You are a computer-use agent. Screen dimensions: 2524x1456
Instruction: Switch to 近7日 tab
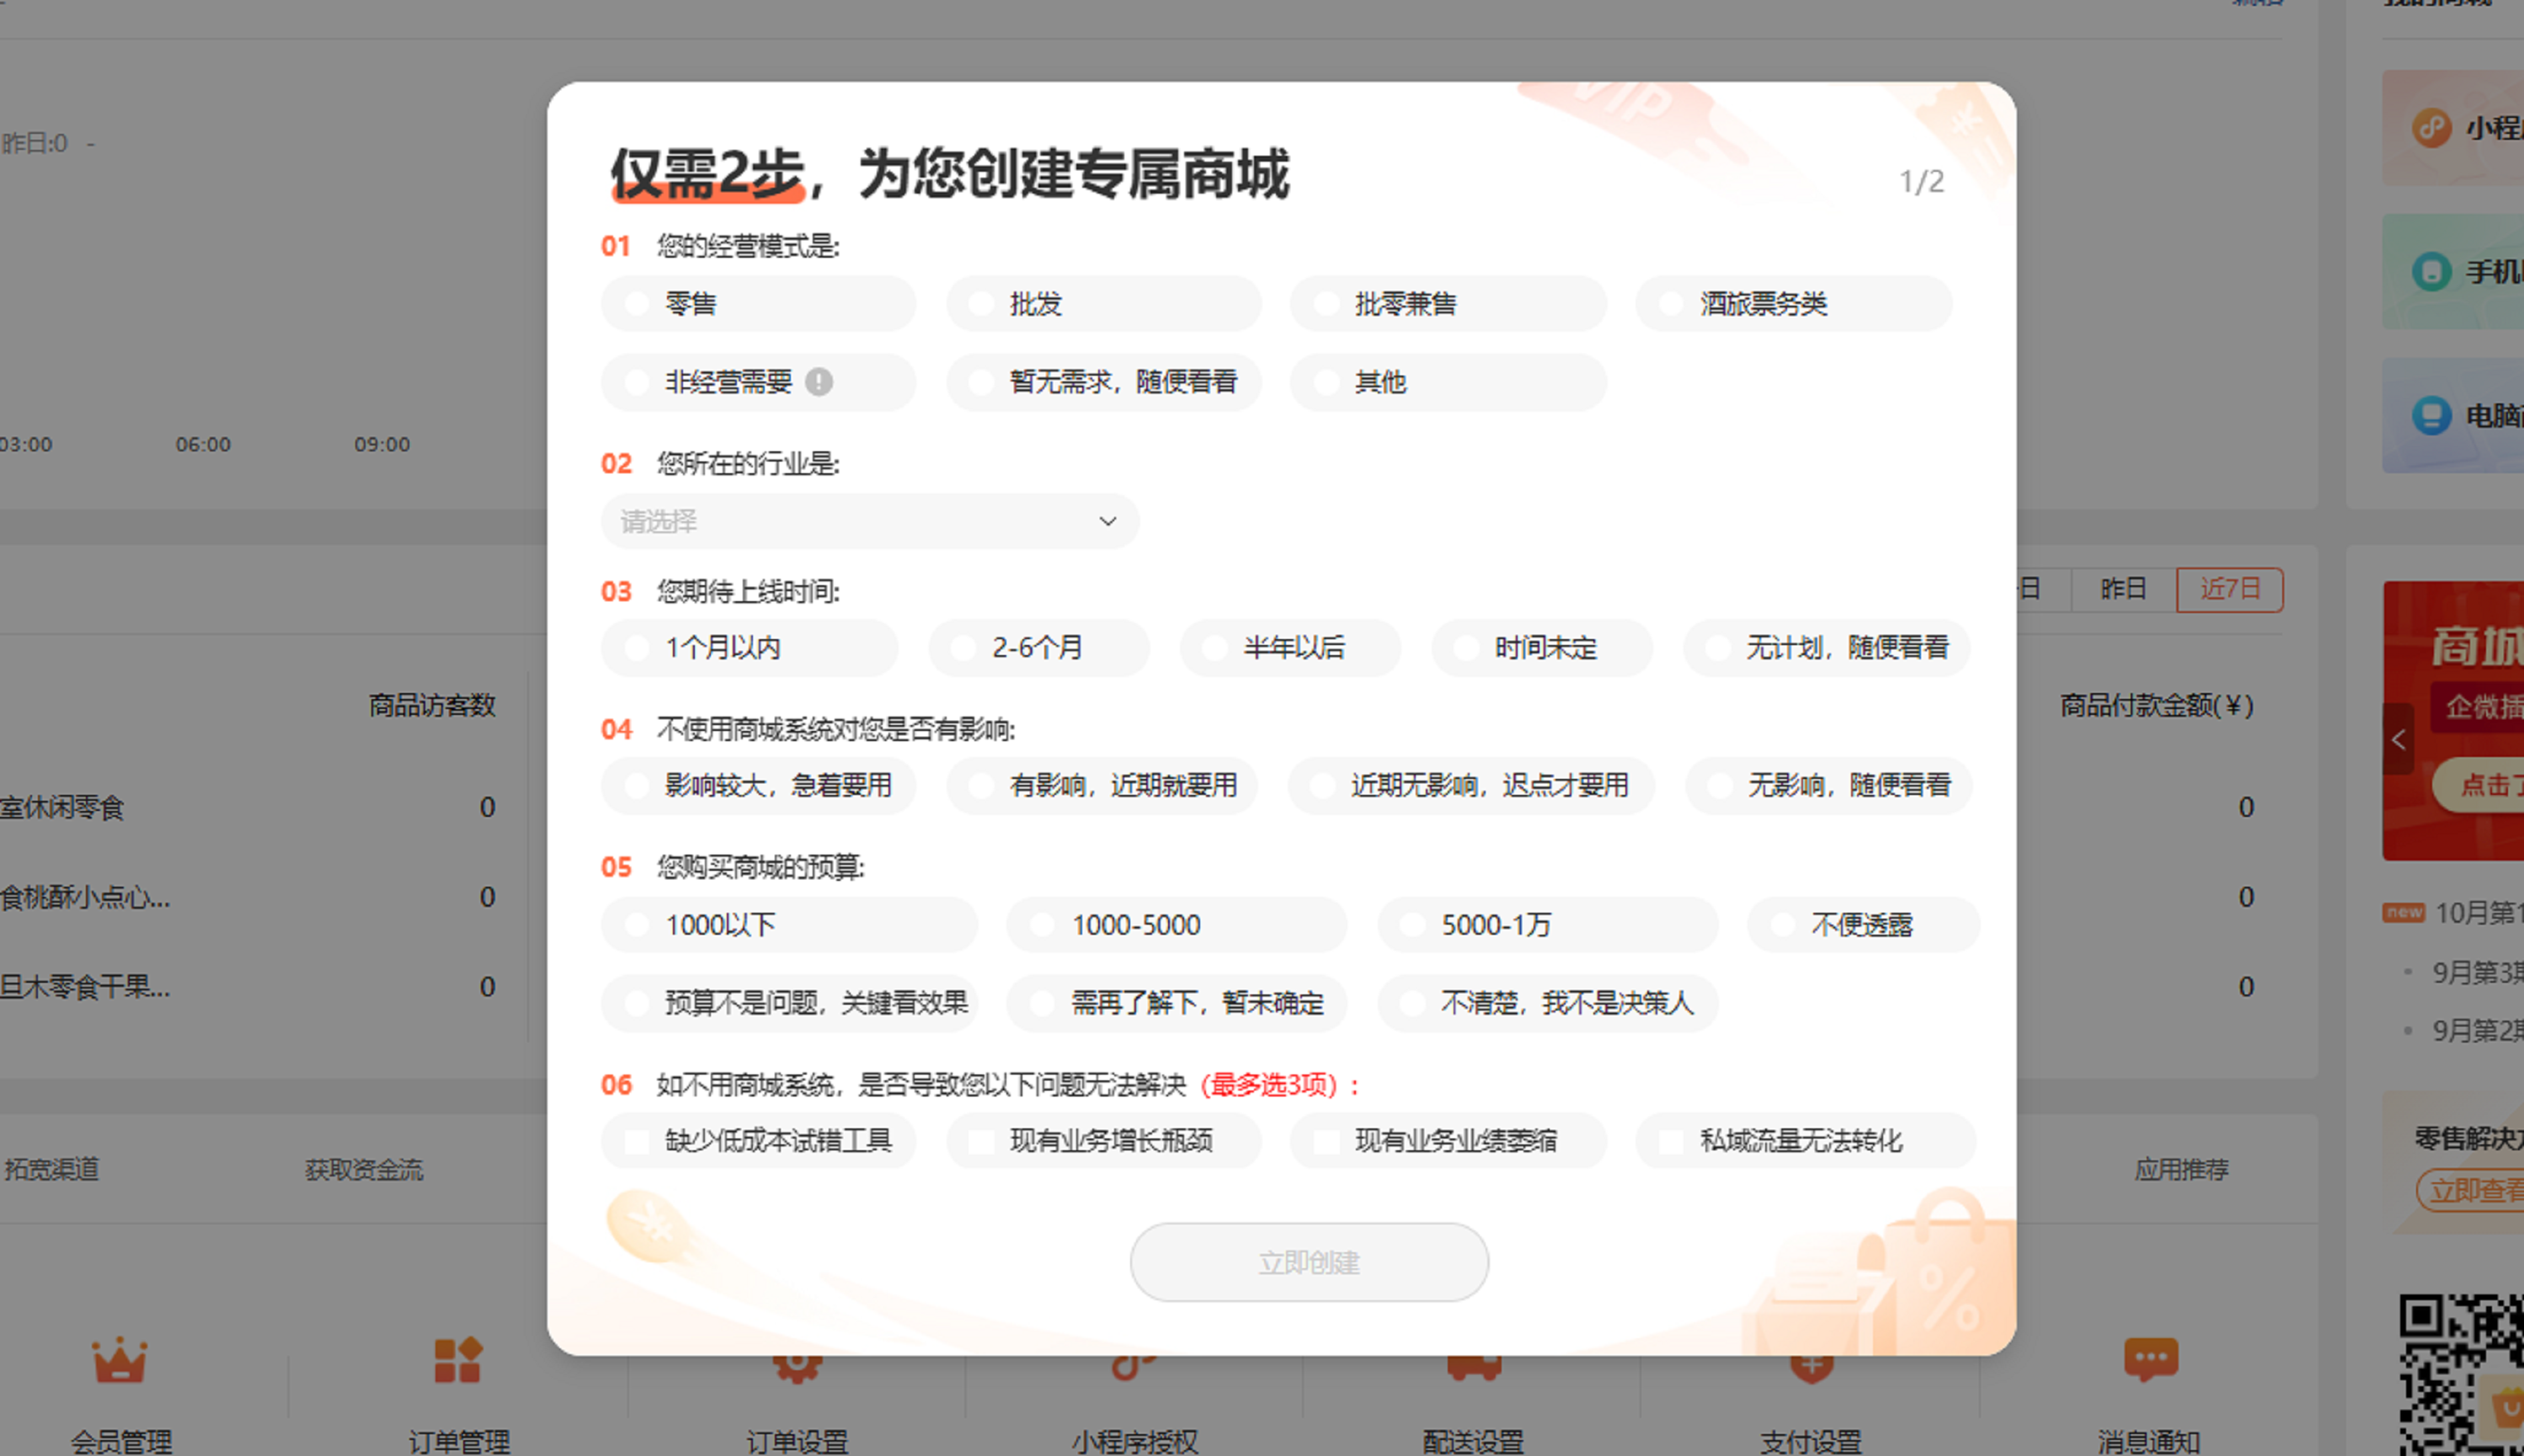(2229, 589)
